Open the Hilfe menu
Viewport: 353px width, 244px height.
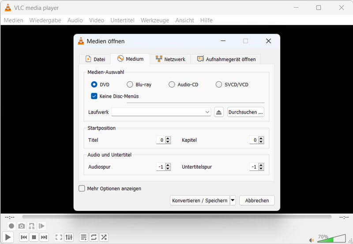pos(207,20)
